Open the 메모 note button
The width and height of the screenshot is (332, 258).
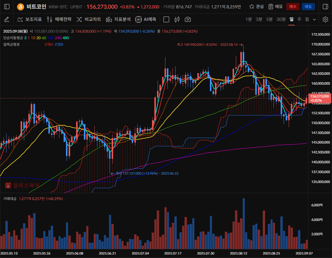tap(276, 7)
